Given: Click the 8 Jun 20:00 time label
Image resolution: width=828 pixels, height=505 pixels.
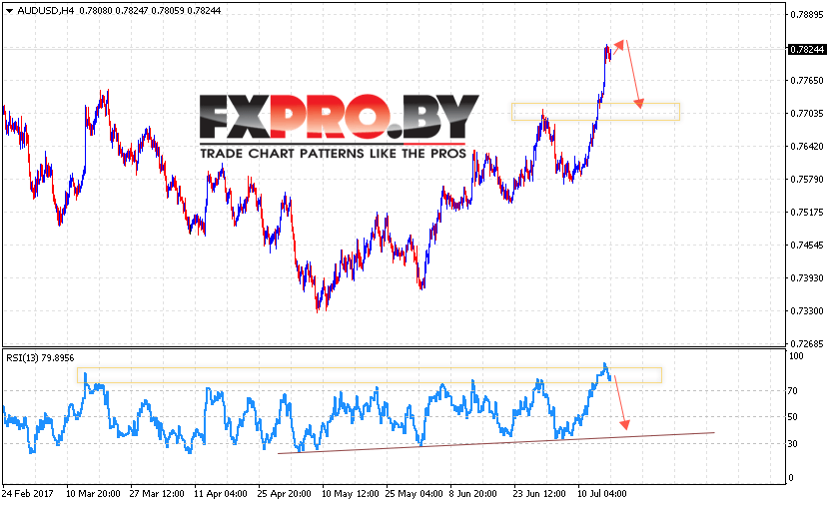Looking at the screenshot, I should tap(473, 494).
